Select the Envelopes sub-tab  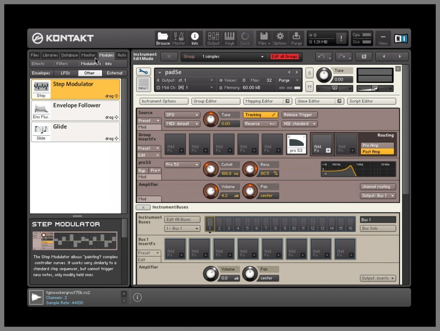(x=41, y=73)
